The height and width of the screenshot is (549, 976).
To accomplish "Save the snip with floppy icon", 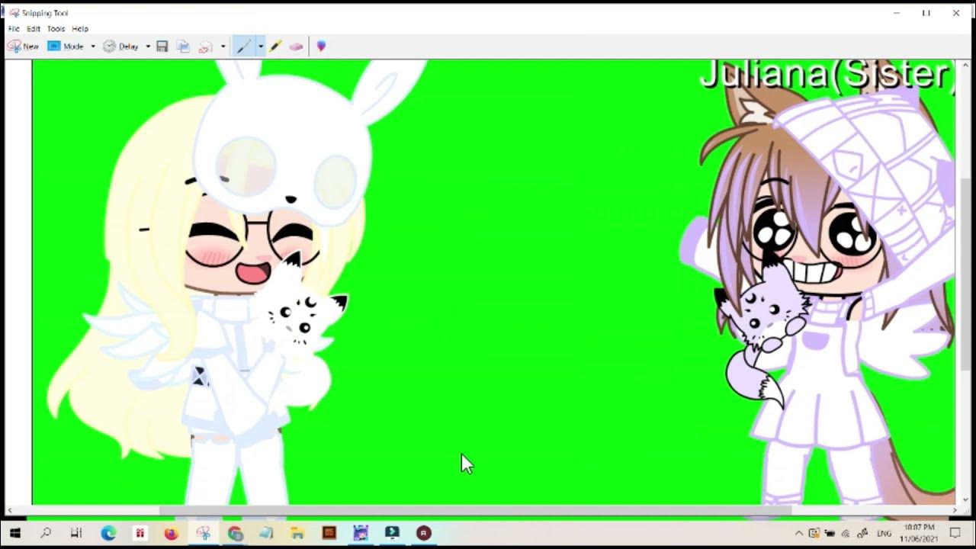I will pos(162,47).
